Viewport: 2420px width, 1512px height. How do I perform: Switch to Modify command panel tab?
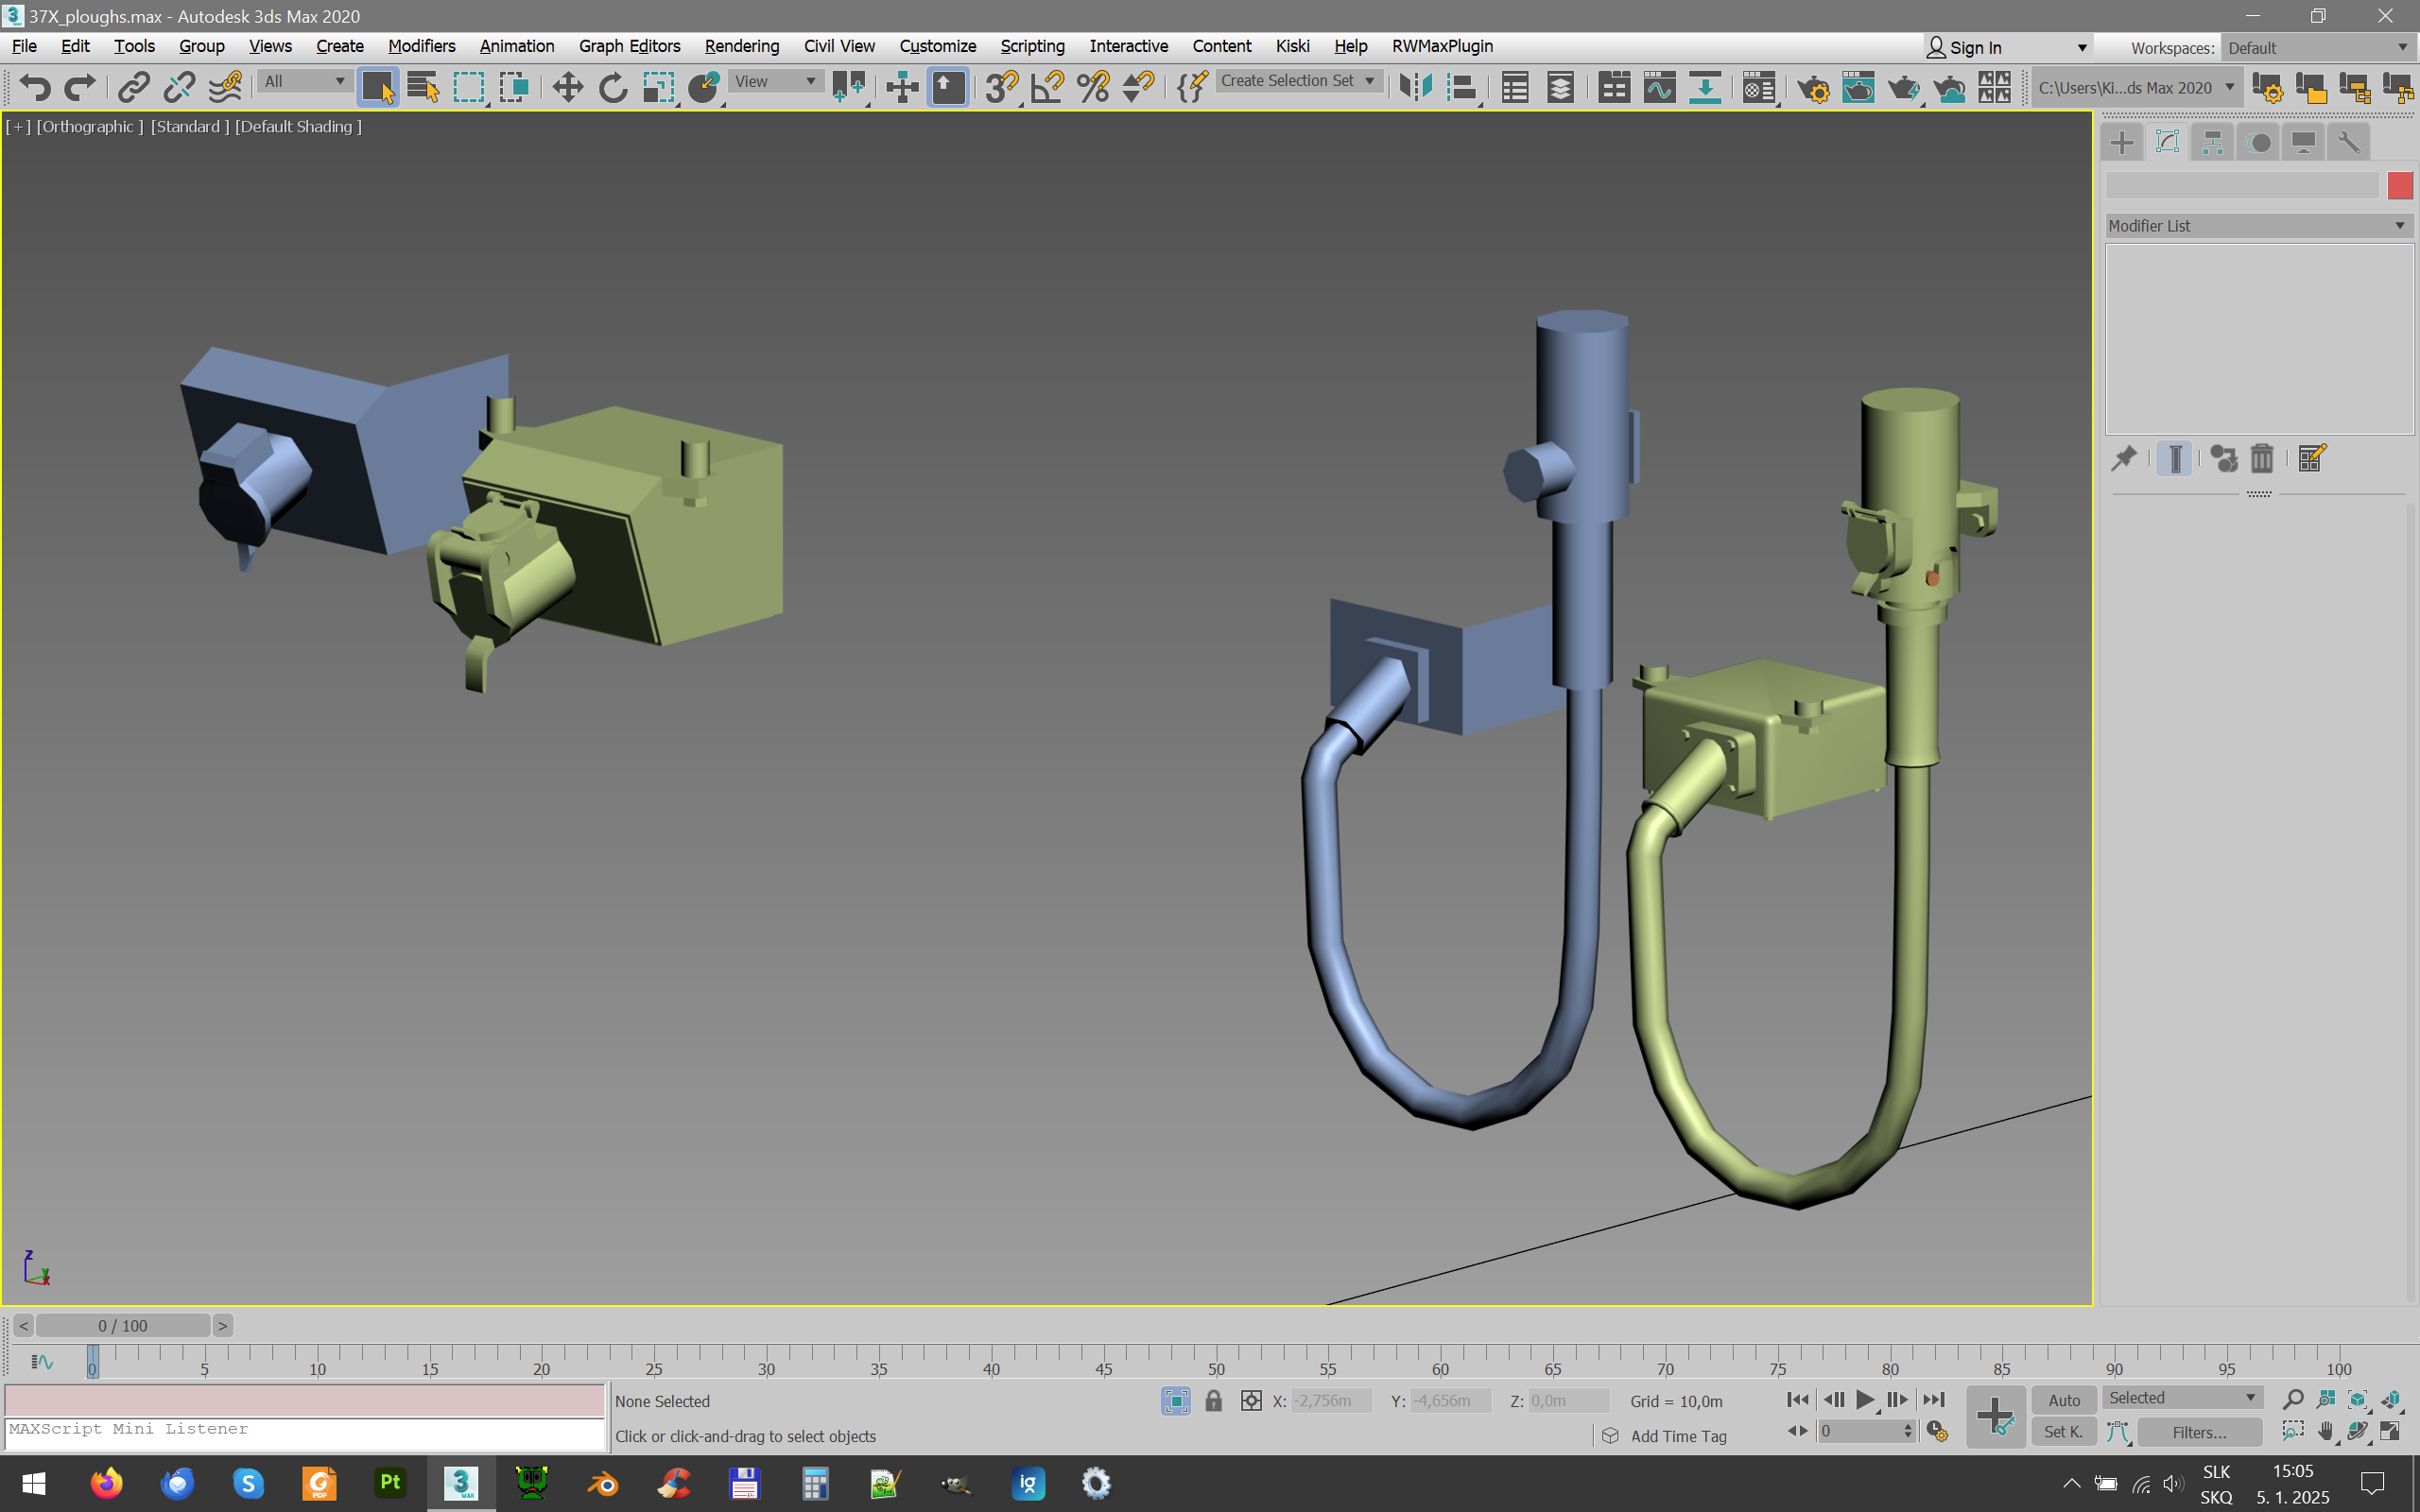click(x=2167, y=143)
